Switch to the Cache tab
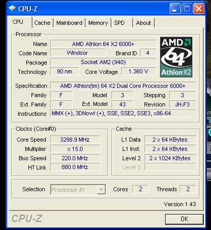The width and height of the screenshot is (211, 230). 42,23
